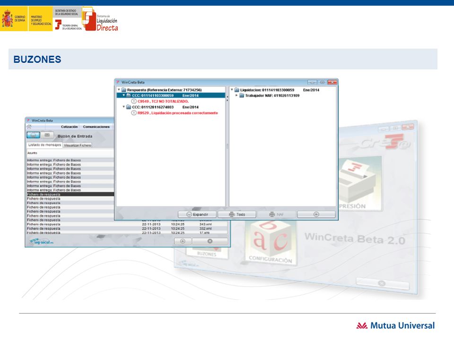Click the Todo print button
The image size is (454, 340).
tap(237, 214)
